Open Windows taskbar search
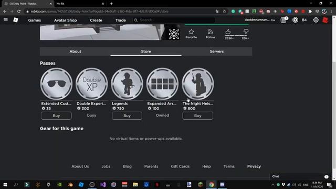This screenshot has height=189, width=336. (16, 184)
